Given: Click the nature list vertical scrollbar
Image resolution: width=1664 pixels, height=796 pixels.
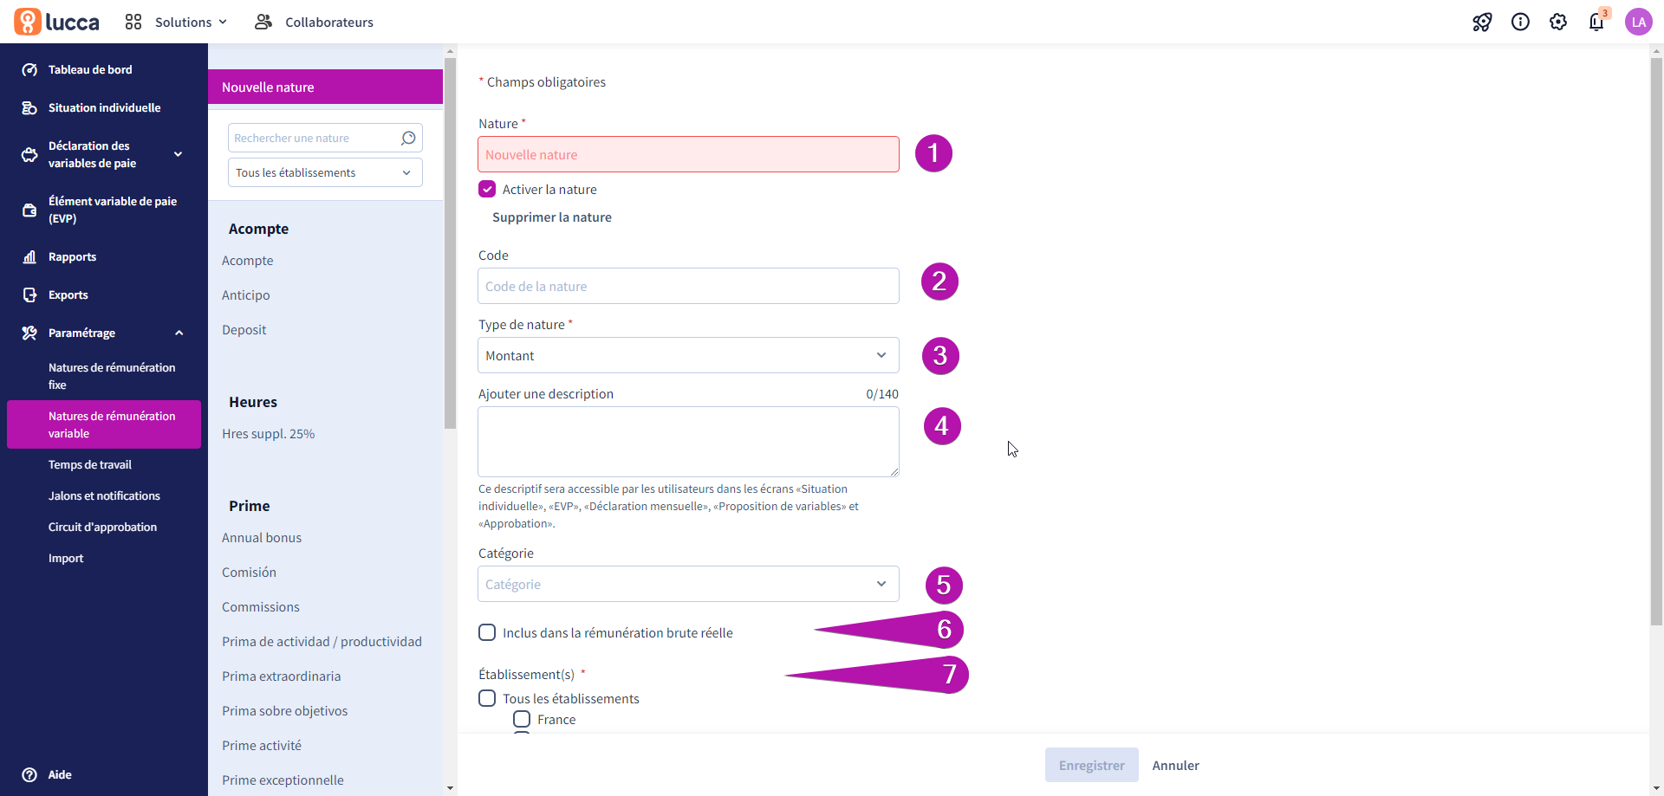Looking at the screenshot, I should [450, 243].
